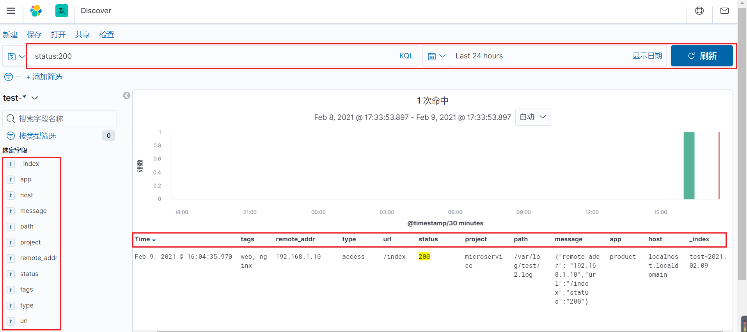The height and width of the screenshot is (332, 747).
Task: Click the _index column header
Action: click(699, 239)
